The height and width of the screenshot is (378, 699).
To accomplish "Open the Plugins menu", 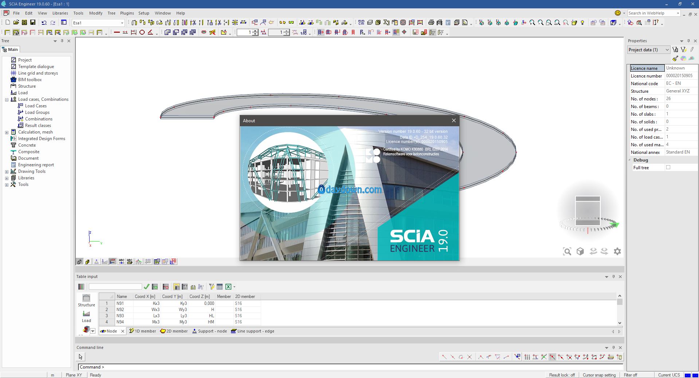I will click(127, 13).
